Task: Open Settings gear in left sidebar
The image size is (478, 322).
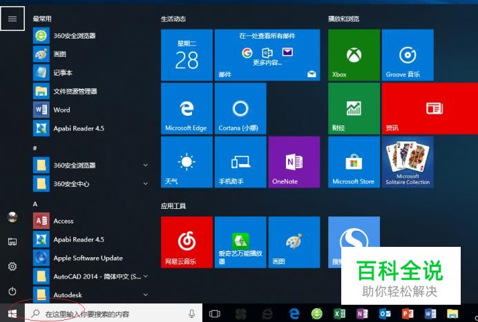Action: coord(12,267)
